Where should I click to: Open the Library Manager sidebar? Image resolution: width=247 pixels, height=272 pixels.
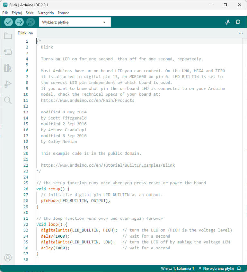(x=8, y=68)
